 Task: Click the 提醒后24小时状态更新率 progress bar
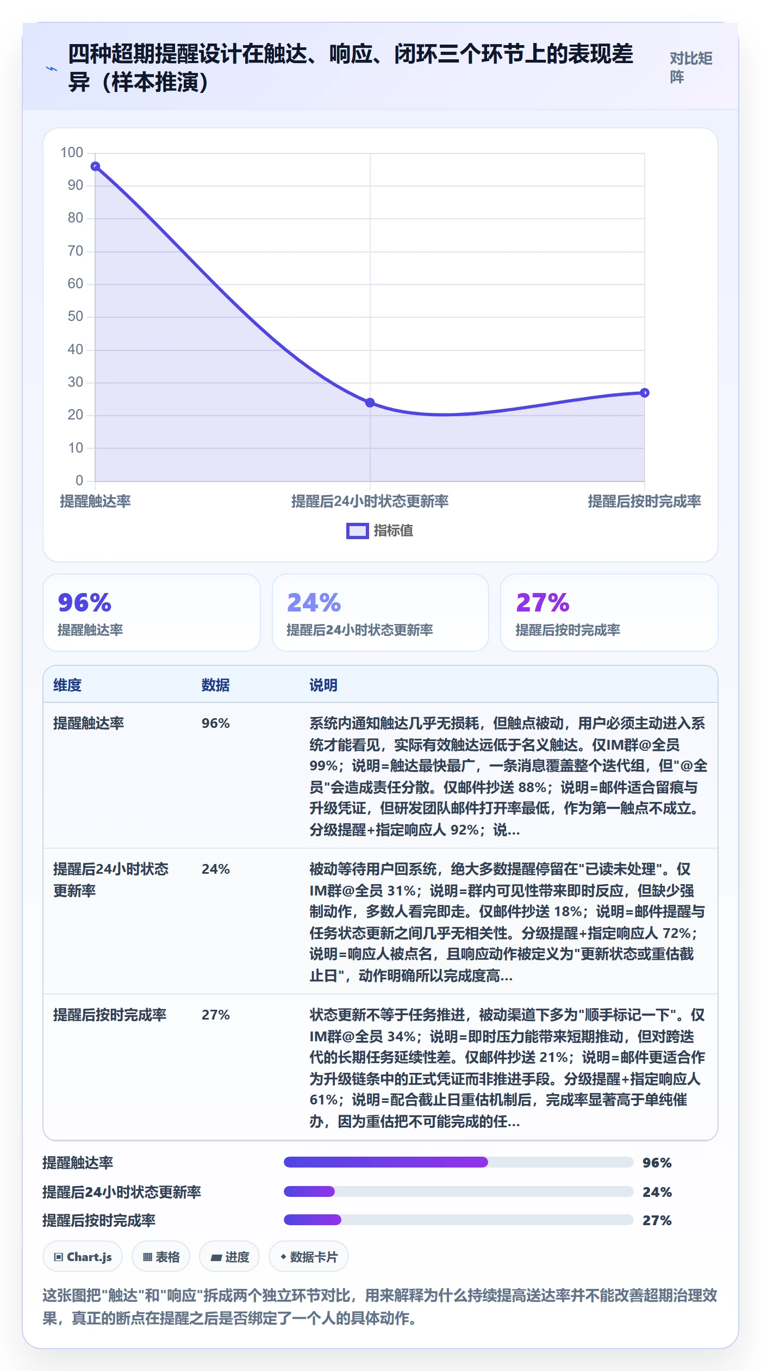click(x=458, y=1192)
